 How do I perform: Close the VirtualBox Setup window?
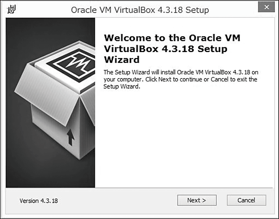tap(265, 9)
